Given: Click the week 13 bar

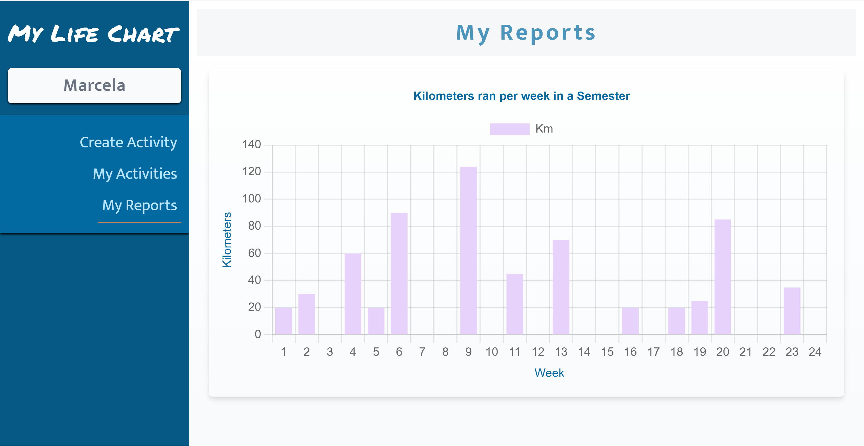Looking at the screenshot, I should coord(561,287).
